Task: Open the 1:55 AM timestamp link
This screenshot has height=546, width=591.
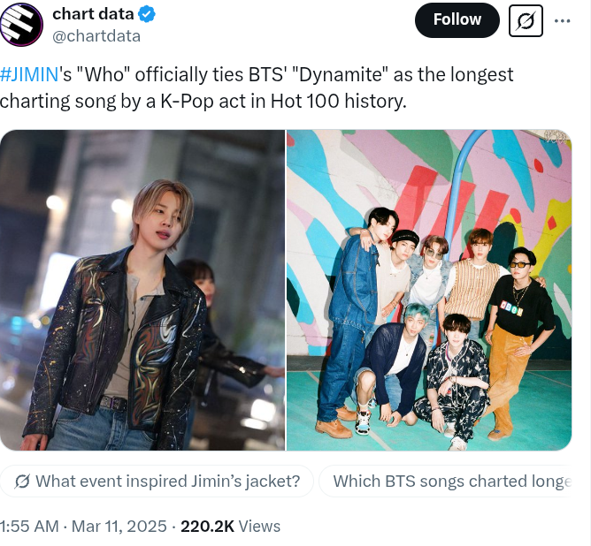Action: coord(29,526)
